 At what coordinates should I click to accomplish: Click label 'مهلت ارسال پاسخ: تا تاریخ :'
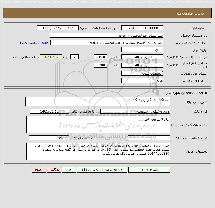pyautogui.click(x=187, y=57)
